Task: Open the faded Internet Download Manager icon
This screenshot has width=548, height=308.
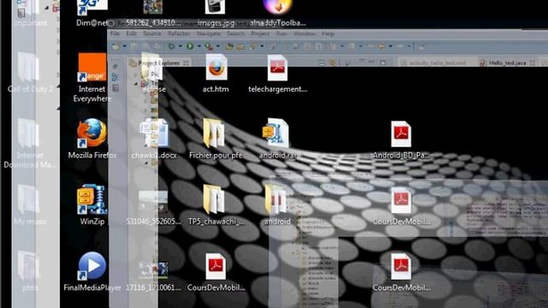Action: coord(30,143)
